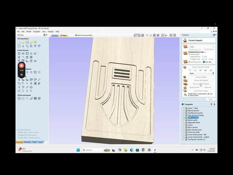Open the Toolpaths menu
Viewport: 233px width, 175px height.
tap(36, 32)
